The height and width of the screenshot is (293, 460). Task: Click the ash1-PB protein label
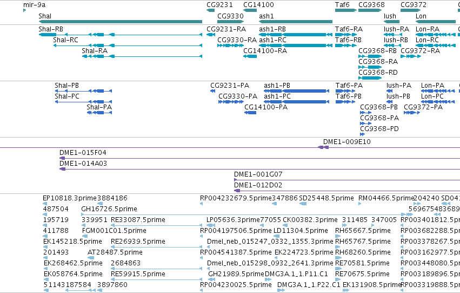pos(277,86)
